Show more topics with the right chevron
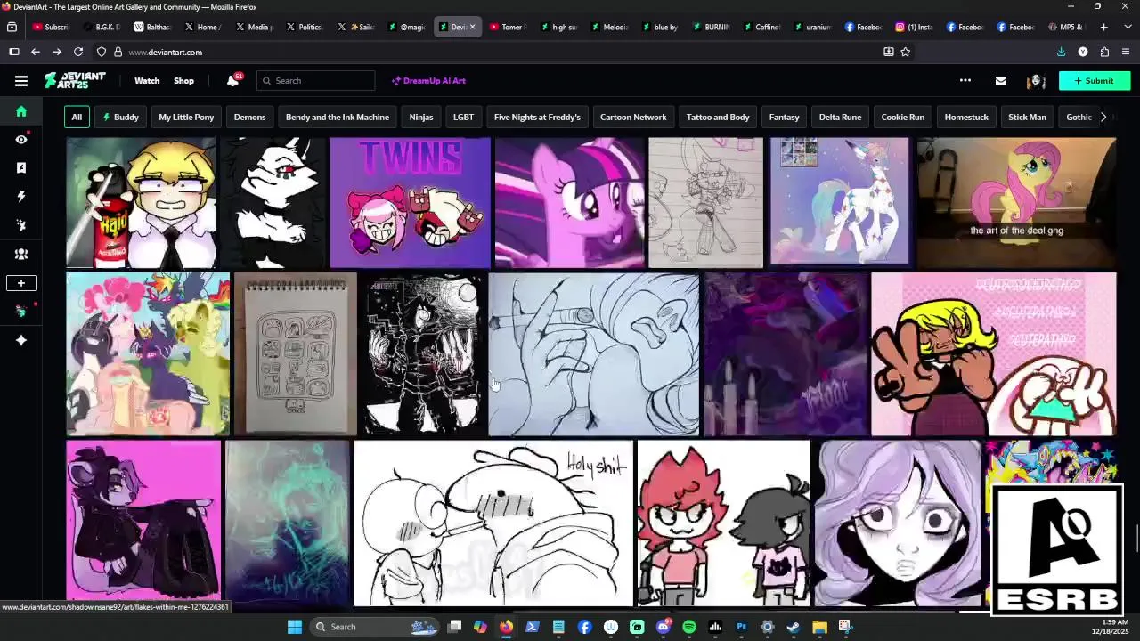This screenshot has width=1140, height=641. tap(1103, 117)
